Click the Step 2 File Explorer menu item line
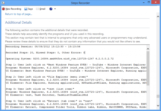Image resolution: width=161 pixels, height=111 pixels. tap(47, 77)
